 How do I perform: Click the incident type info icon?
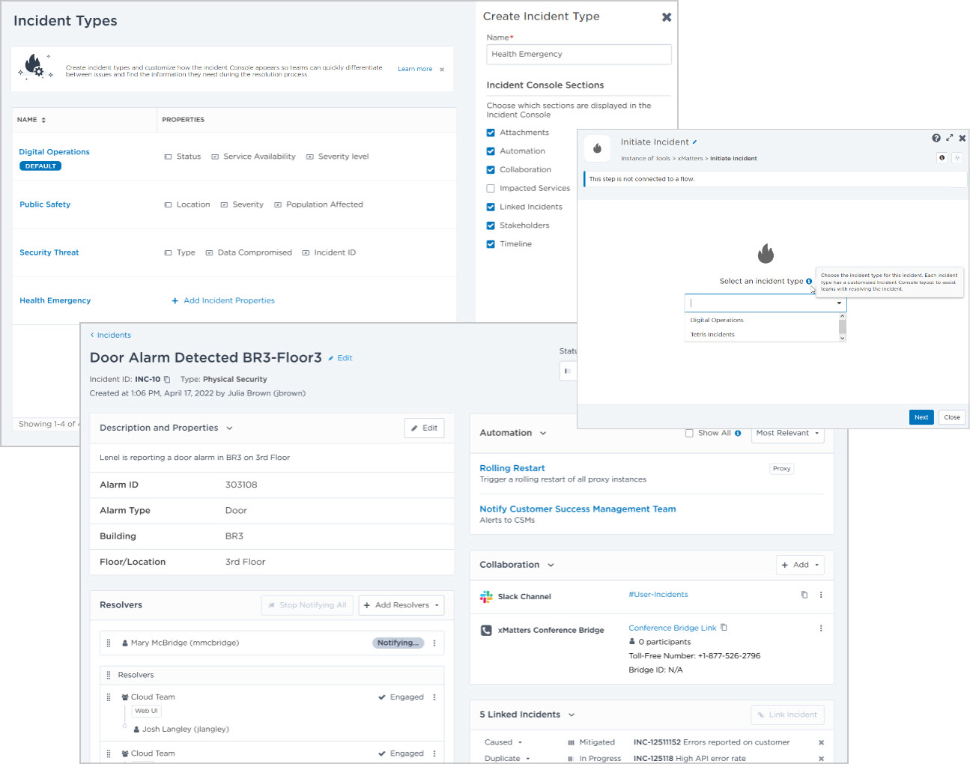pos(809,282)
